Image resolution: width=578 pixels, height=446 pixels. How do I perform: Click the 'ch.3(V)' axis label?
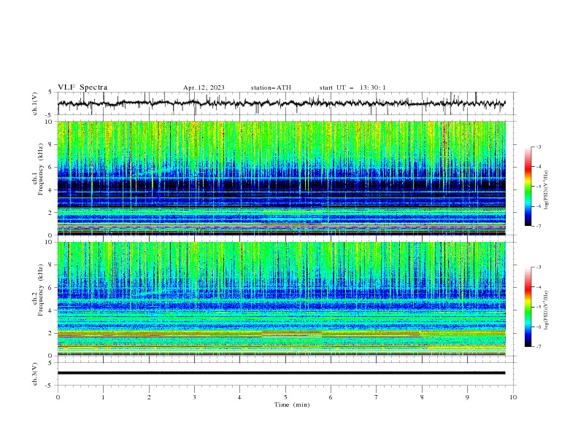click(34, 374)
